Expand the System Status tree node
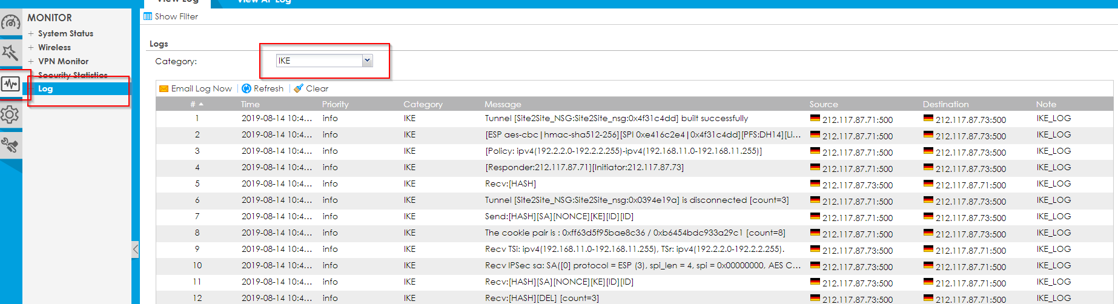Viewport: 1118px width, 304px height. tap(31, 33)
